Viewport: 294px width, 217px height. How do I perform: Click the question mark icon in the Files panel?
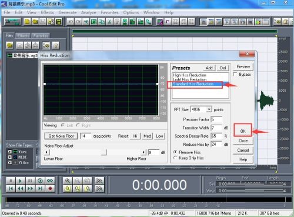pyautogui.click(x=56, y=45)
